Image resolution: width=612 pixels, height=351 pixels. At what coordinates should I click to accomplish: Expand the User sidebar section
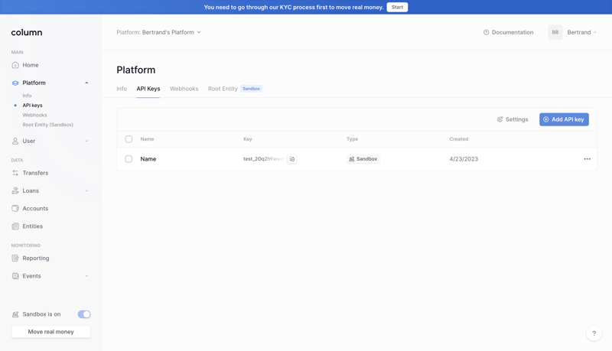pyautogui.click(x=86, y=141)
